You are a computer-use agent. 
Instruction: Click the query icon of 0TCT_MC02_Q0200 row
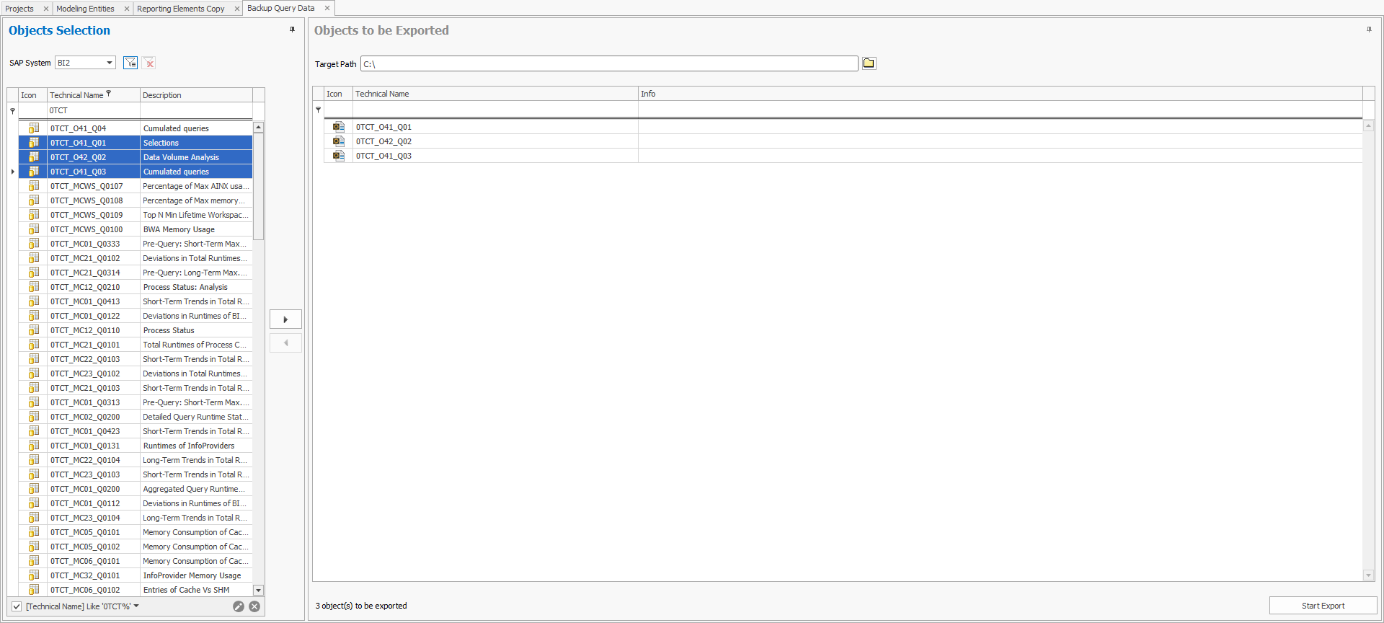[x=33, y=416]
